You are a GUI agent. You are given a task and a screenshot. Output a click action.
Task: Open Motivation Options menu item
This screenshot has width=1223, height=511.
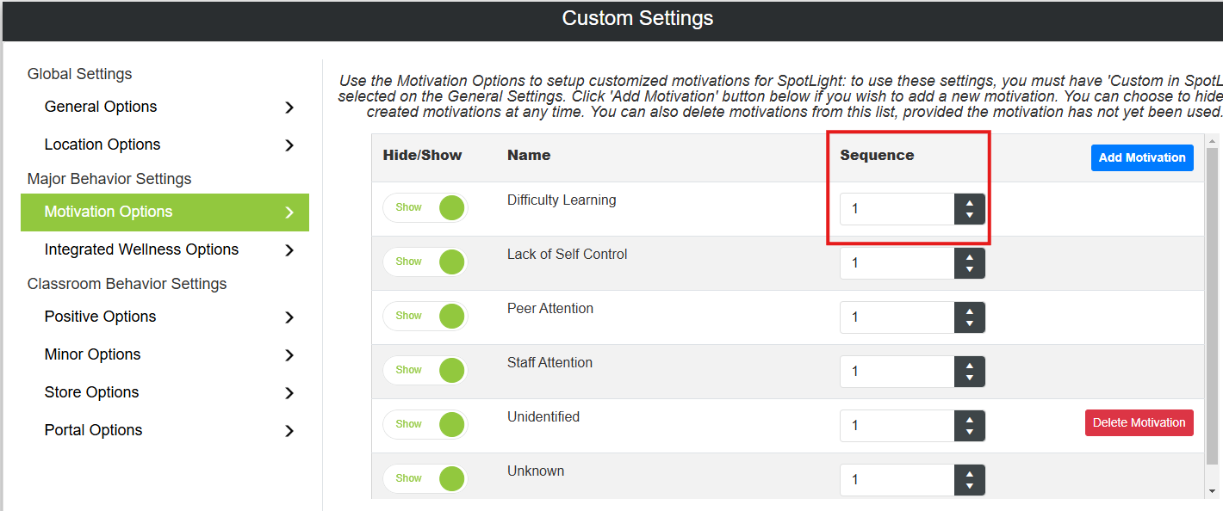[x=165, y=212]
